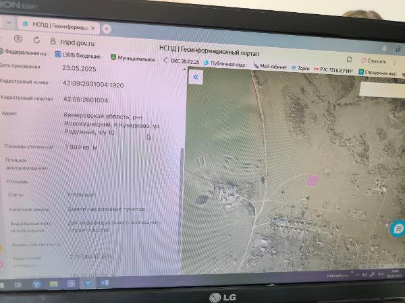Select cadastral quarter value 42:09:2601004
This screenshot has height=303, width=405.
tap(86, 100)
